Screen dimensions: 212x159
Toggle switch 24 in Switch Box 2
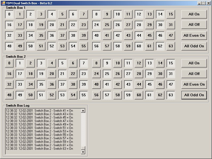96,74
